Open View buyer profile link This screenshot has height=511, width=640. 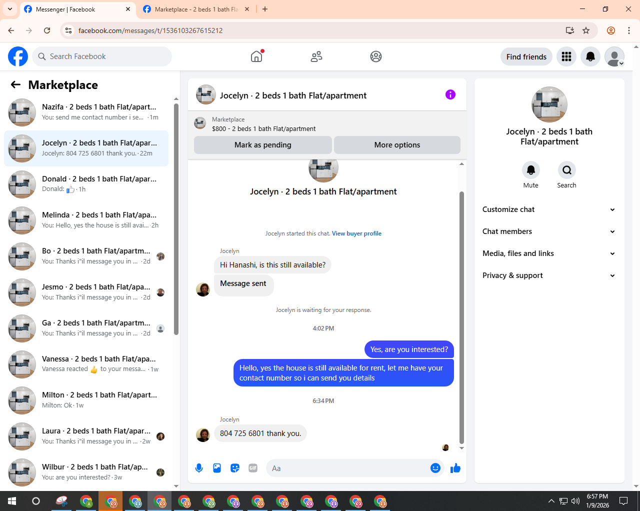coord(356,233)
